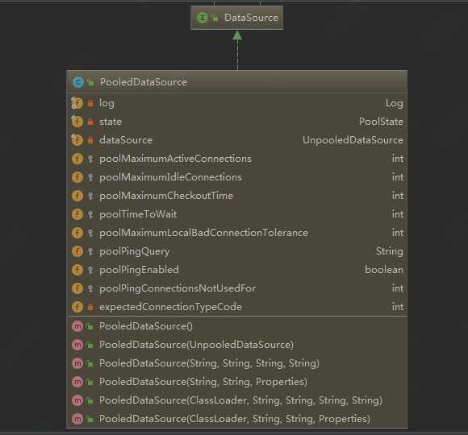Select the poolPingEnabled boolean field
This screenshot has height=435, width=468.
pos(237,270)
